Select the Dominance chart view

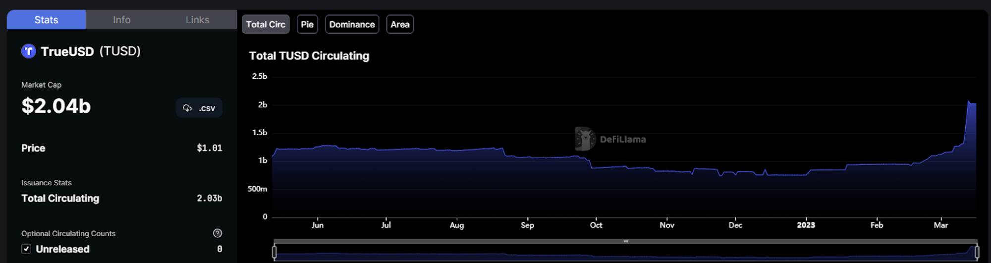(x=352, y=24)
